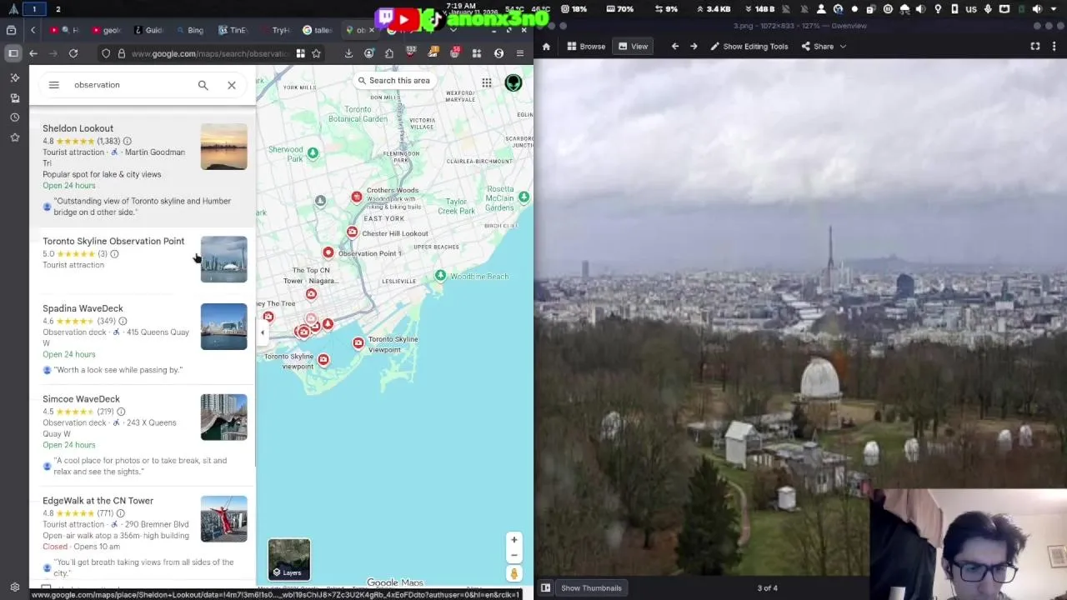Click Show Thumbnails in Gwenview

tap(591, 587)
